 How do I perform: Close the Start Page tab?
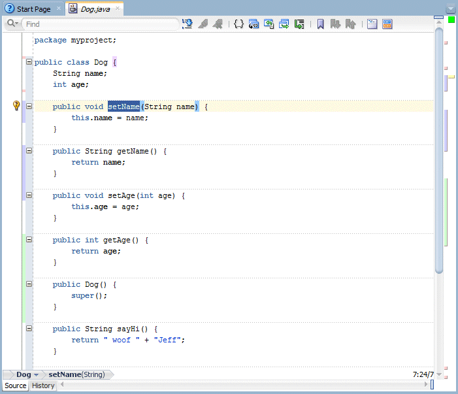pyautogui.click(x=59, y=8)
